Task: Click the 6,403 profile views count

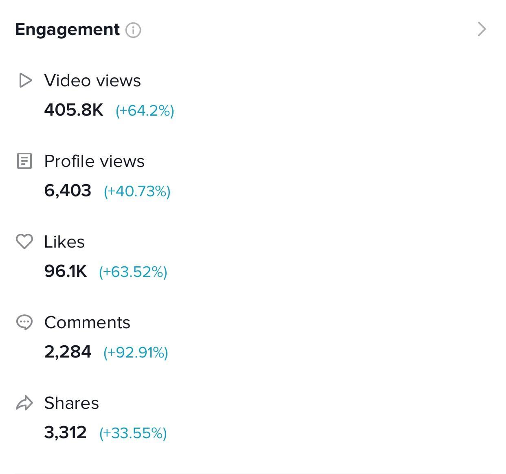Action: click(68, 191)
